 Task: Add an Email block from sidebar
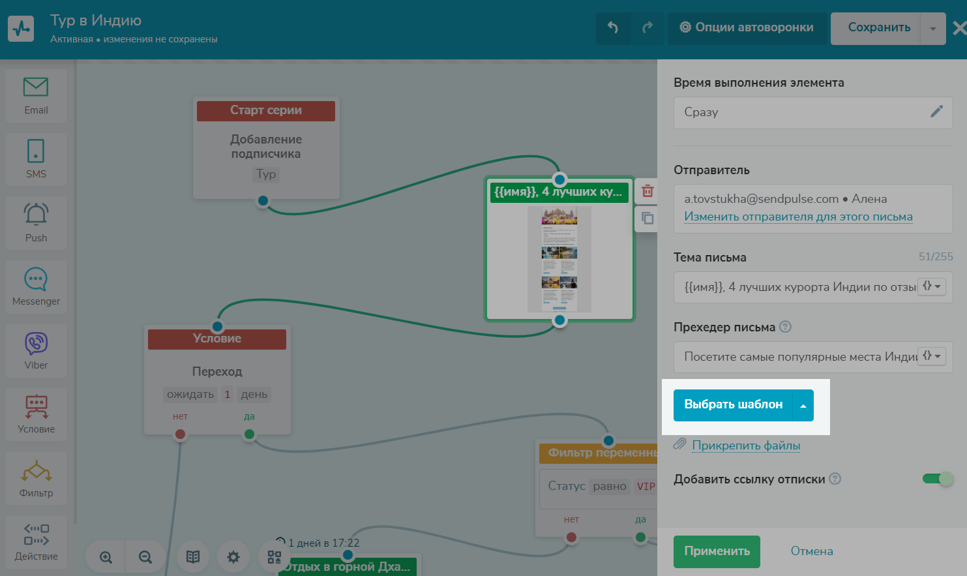pos(36,96)
